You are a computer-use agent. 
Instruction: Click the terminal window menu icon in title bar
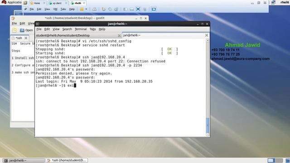(38, 24)
